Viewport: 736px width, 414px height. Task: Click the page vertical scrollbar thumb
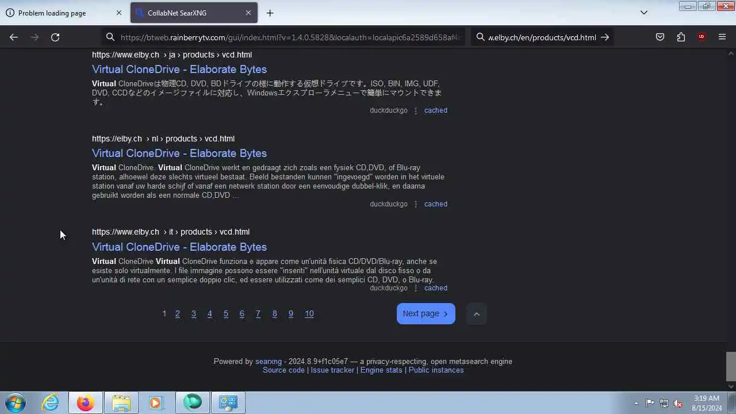tap(731, 366)
